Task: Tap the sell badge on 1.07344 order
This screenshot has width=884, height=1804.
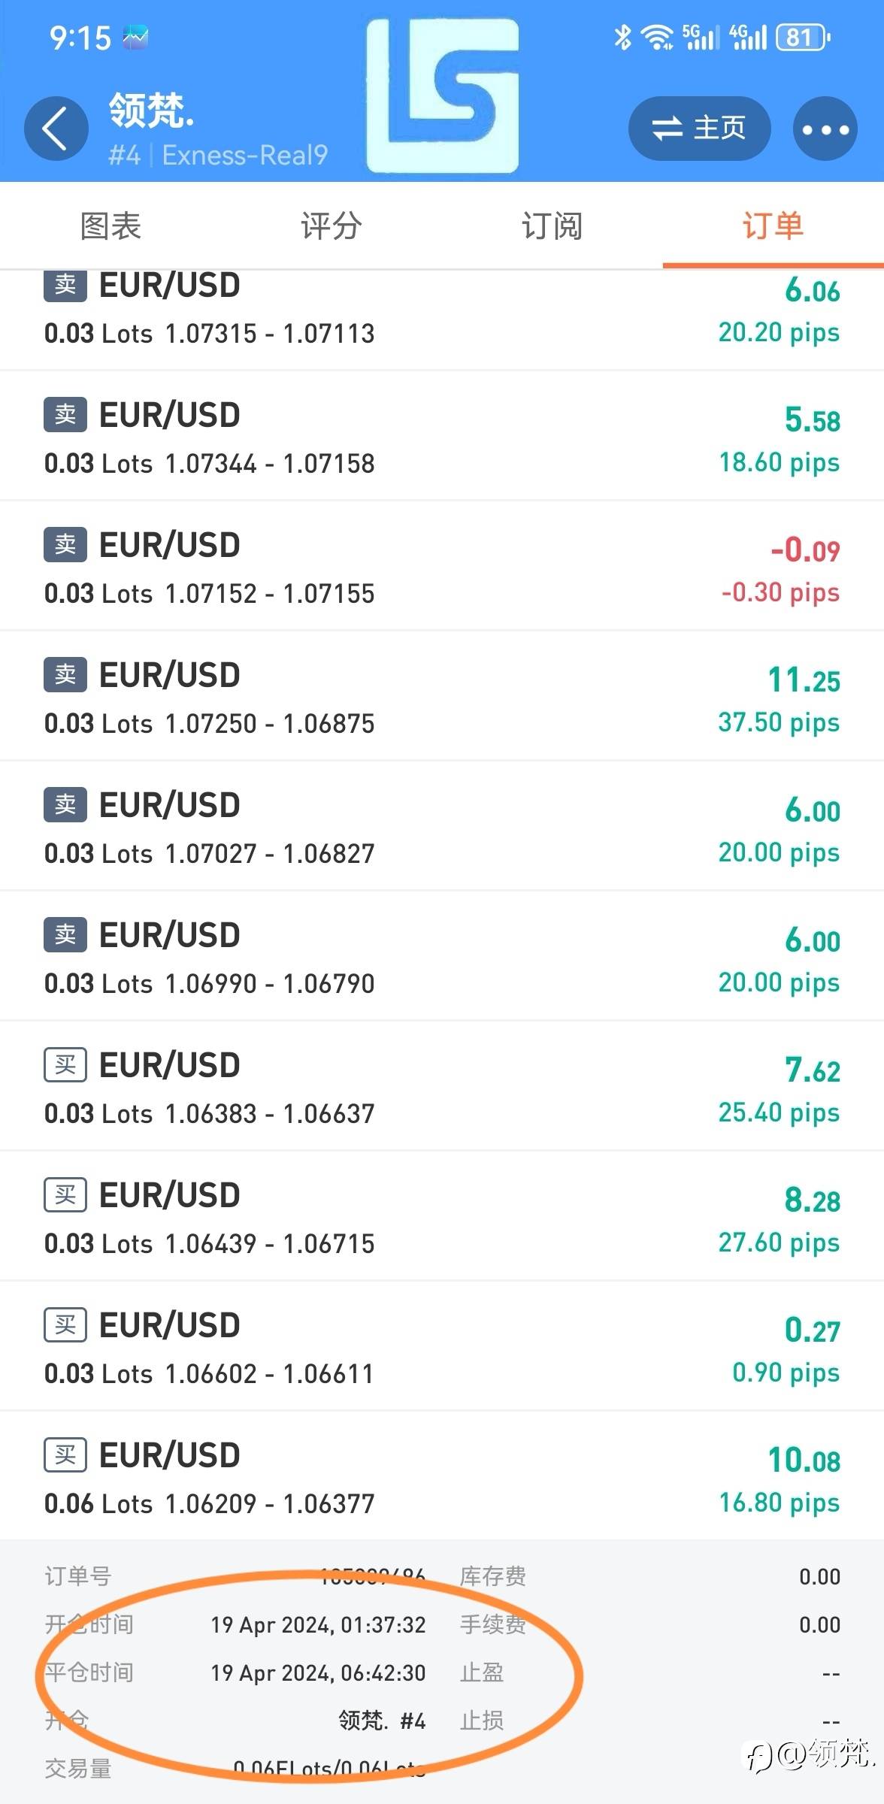Action: point(65,415)
